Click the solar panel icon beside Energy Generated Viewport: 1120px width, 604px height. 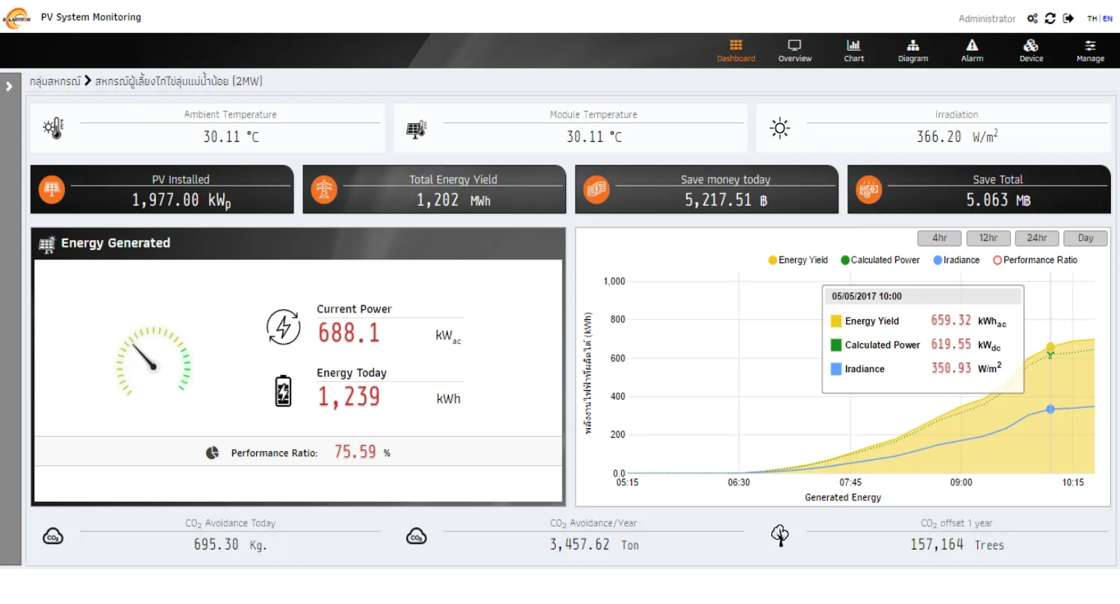coord(47,244)
